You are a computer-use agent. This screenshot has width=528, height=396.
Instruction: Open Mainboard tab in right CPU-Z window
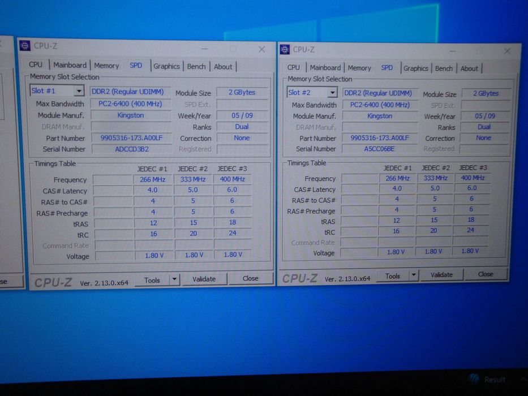pos(325,68)
